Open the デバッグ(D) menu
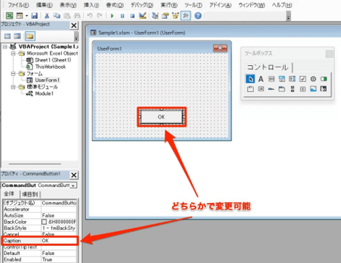341x263 pixels. click(141, 5)
